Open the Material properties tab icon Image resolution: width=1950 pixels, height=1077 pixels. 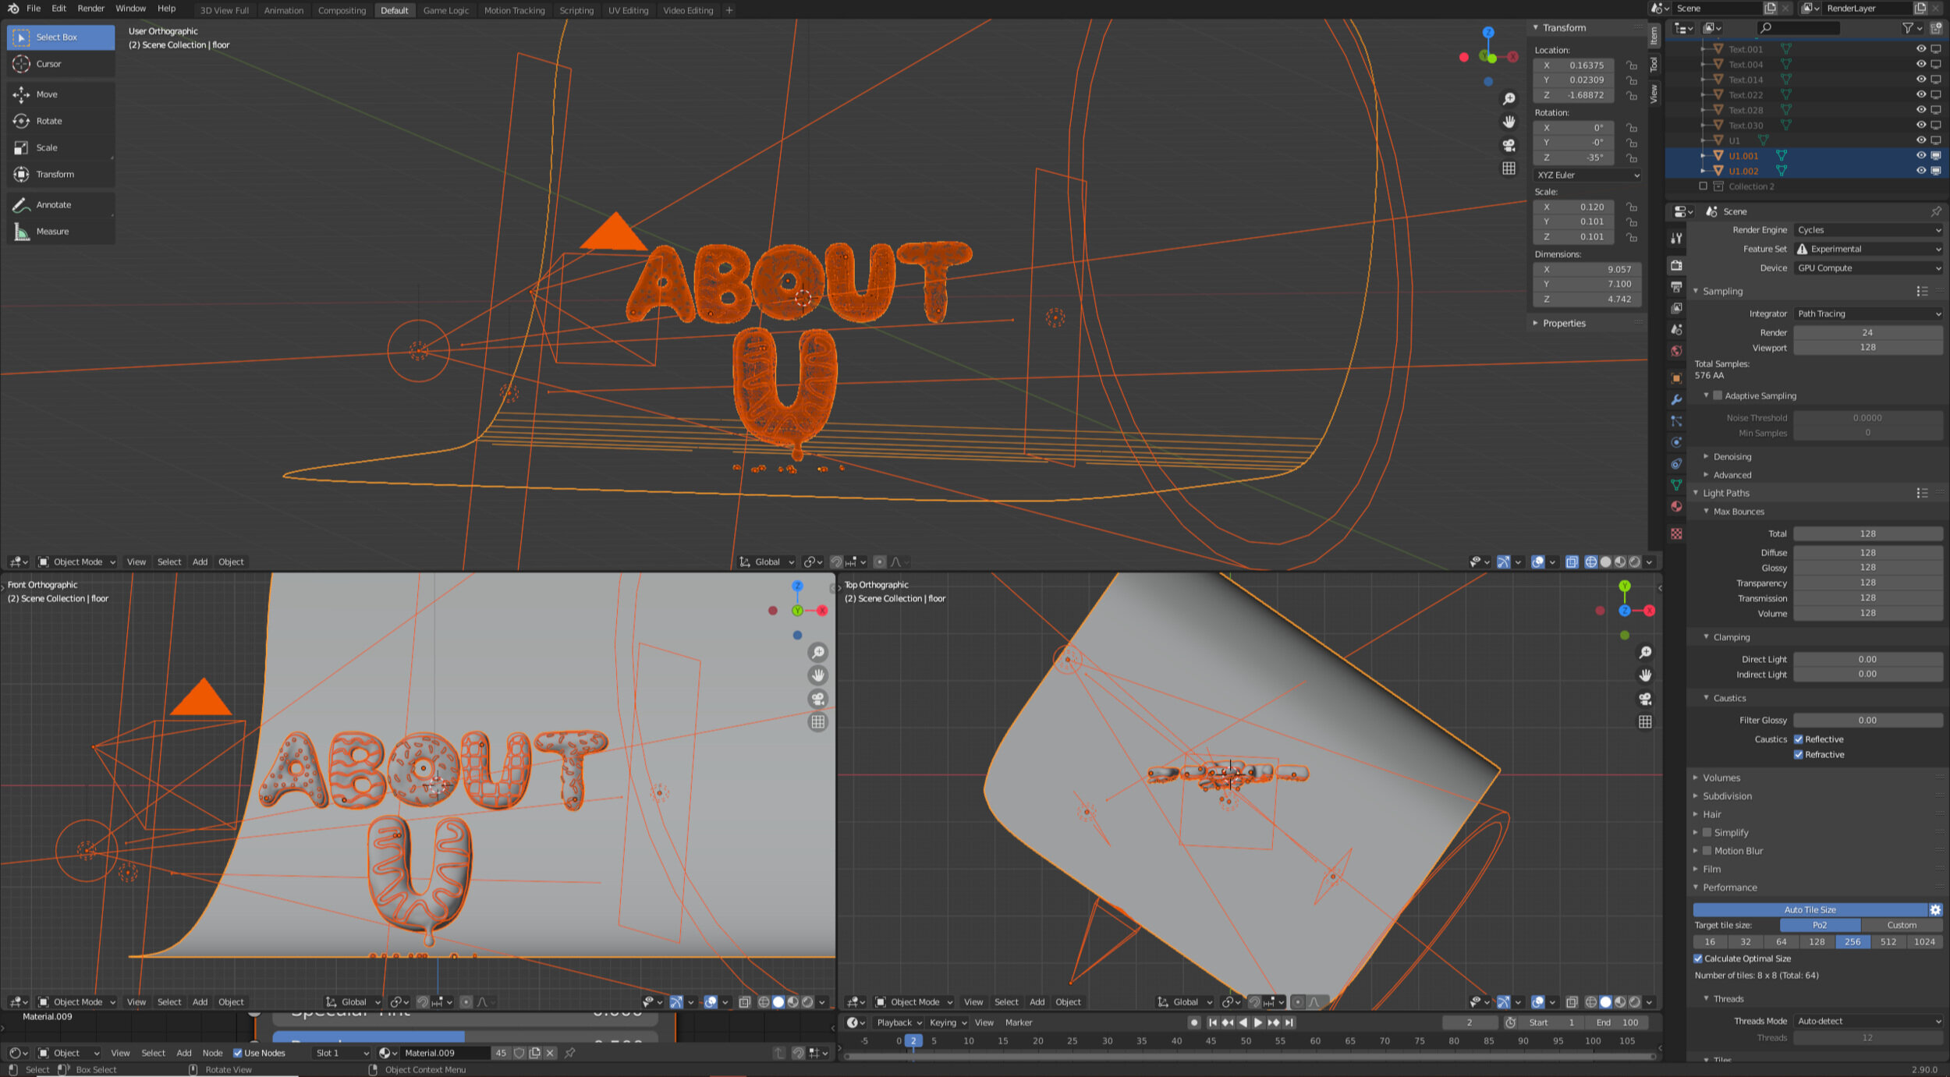point(1675,506)
